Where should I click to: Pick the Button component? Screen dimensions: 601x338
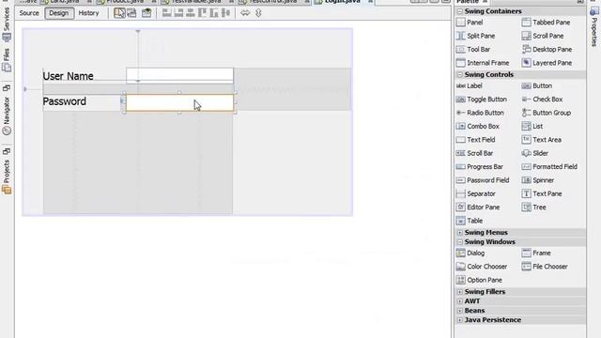pyautogui.click(x=537, y=85)
